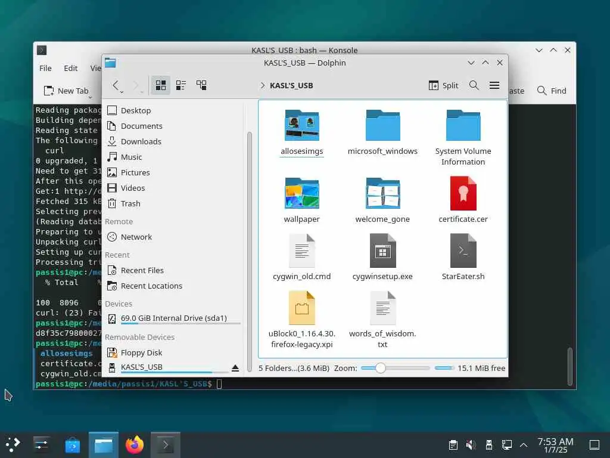Select uBlock0 firefox-legacy.xpi file

(x=302, y=320)
